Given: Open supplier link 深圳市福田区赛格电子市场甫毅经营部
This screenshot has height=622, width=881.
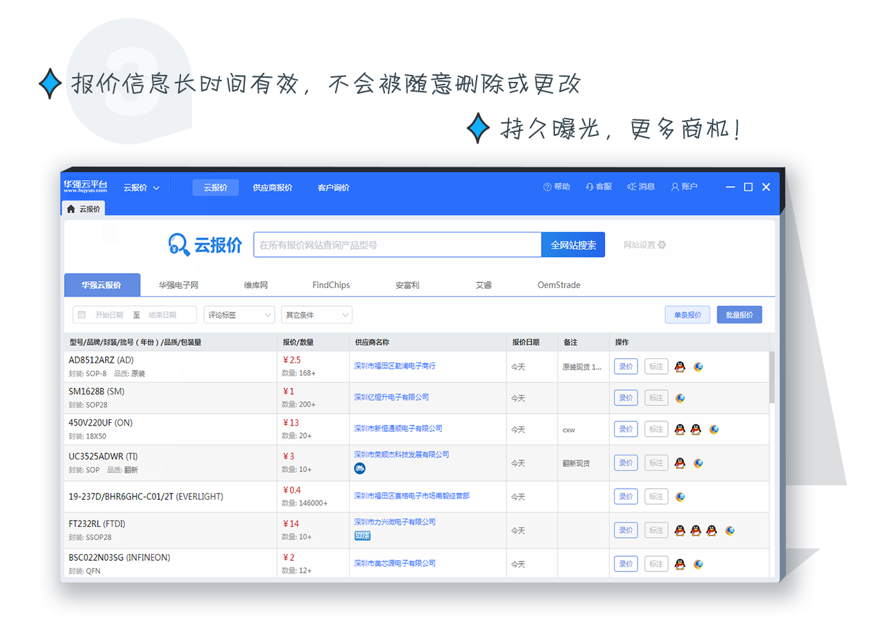Looking at the screenshot, I should pyautogui.click(x=412, y=496).
